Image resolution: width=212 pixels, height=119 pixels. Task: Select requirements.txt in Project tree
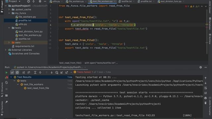point(25,46)
